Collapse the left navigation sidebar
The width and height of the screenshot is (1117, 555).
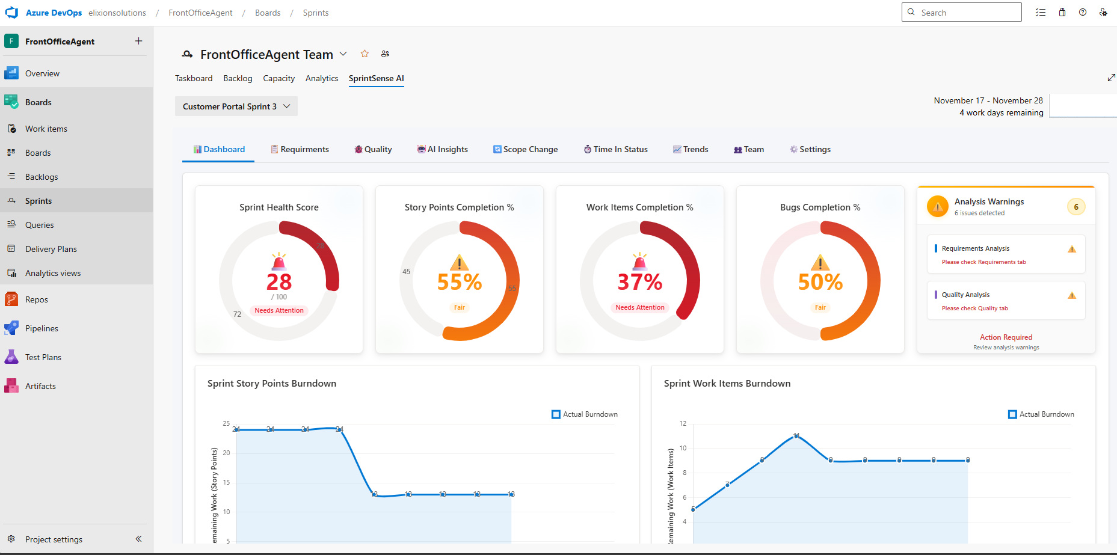138,539
